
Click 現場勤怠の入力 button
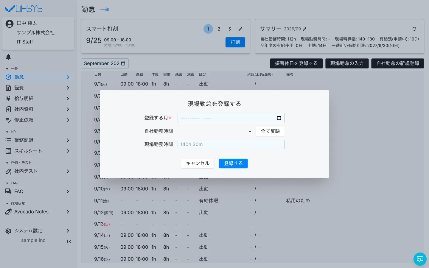[347, 63]
